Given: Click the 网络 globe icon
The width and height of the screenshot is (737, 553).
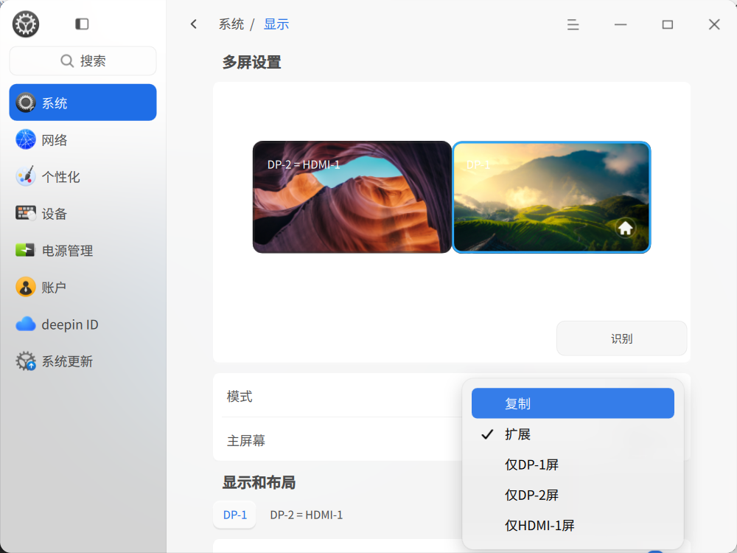Looking at the screenshot, I should (x=26, y=139).
